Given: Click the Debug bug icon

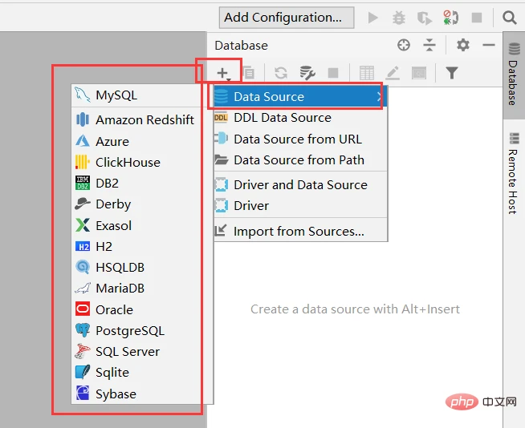Looking at the screenshot, I should [399, 17].
